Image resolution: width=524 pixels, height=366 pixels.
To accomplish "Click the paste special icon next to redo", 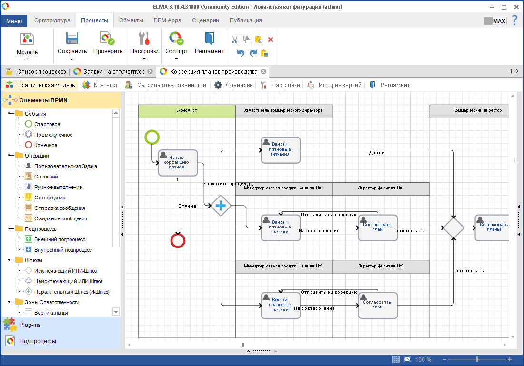I will pyautogui.click(x=264, y=53).
